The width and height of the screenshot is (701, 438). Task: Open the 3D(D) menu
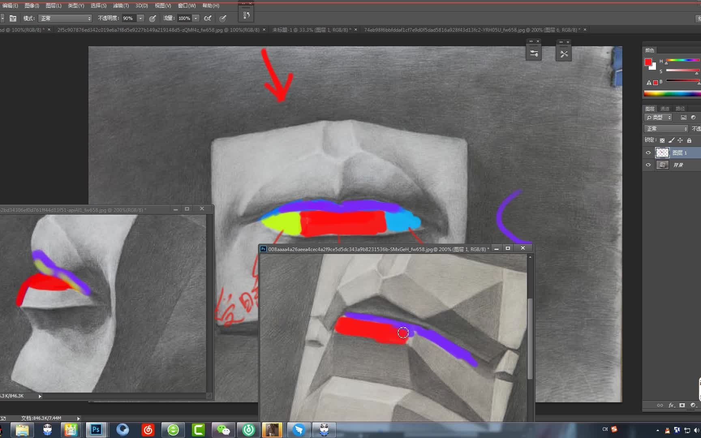point(142,6)
